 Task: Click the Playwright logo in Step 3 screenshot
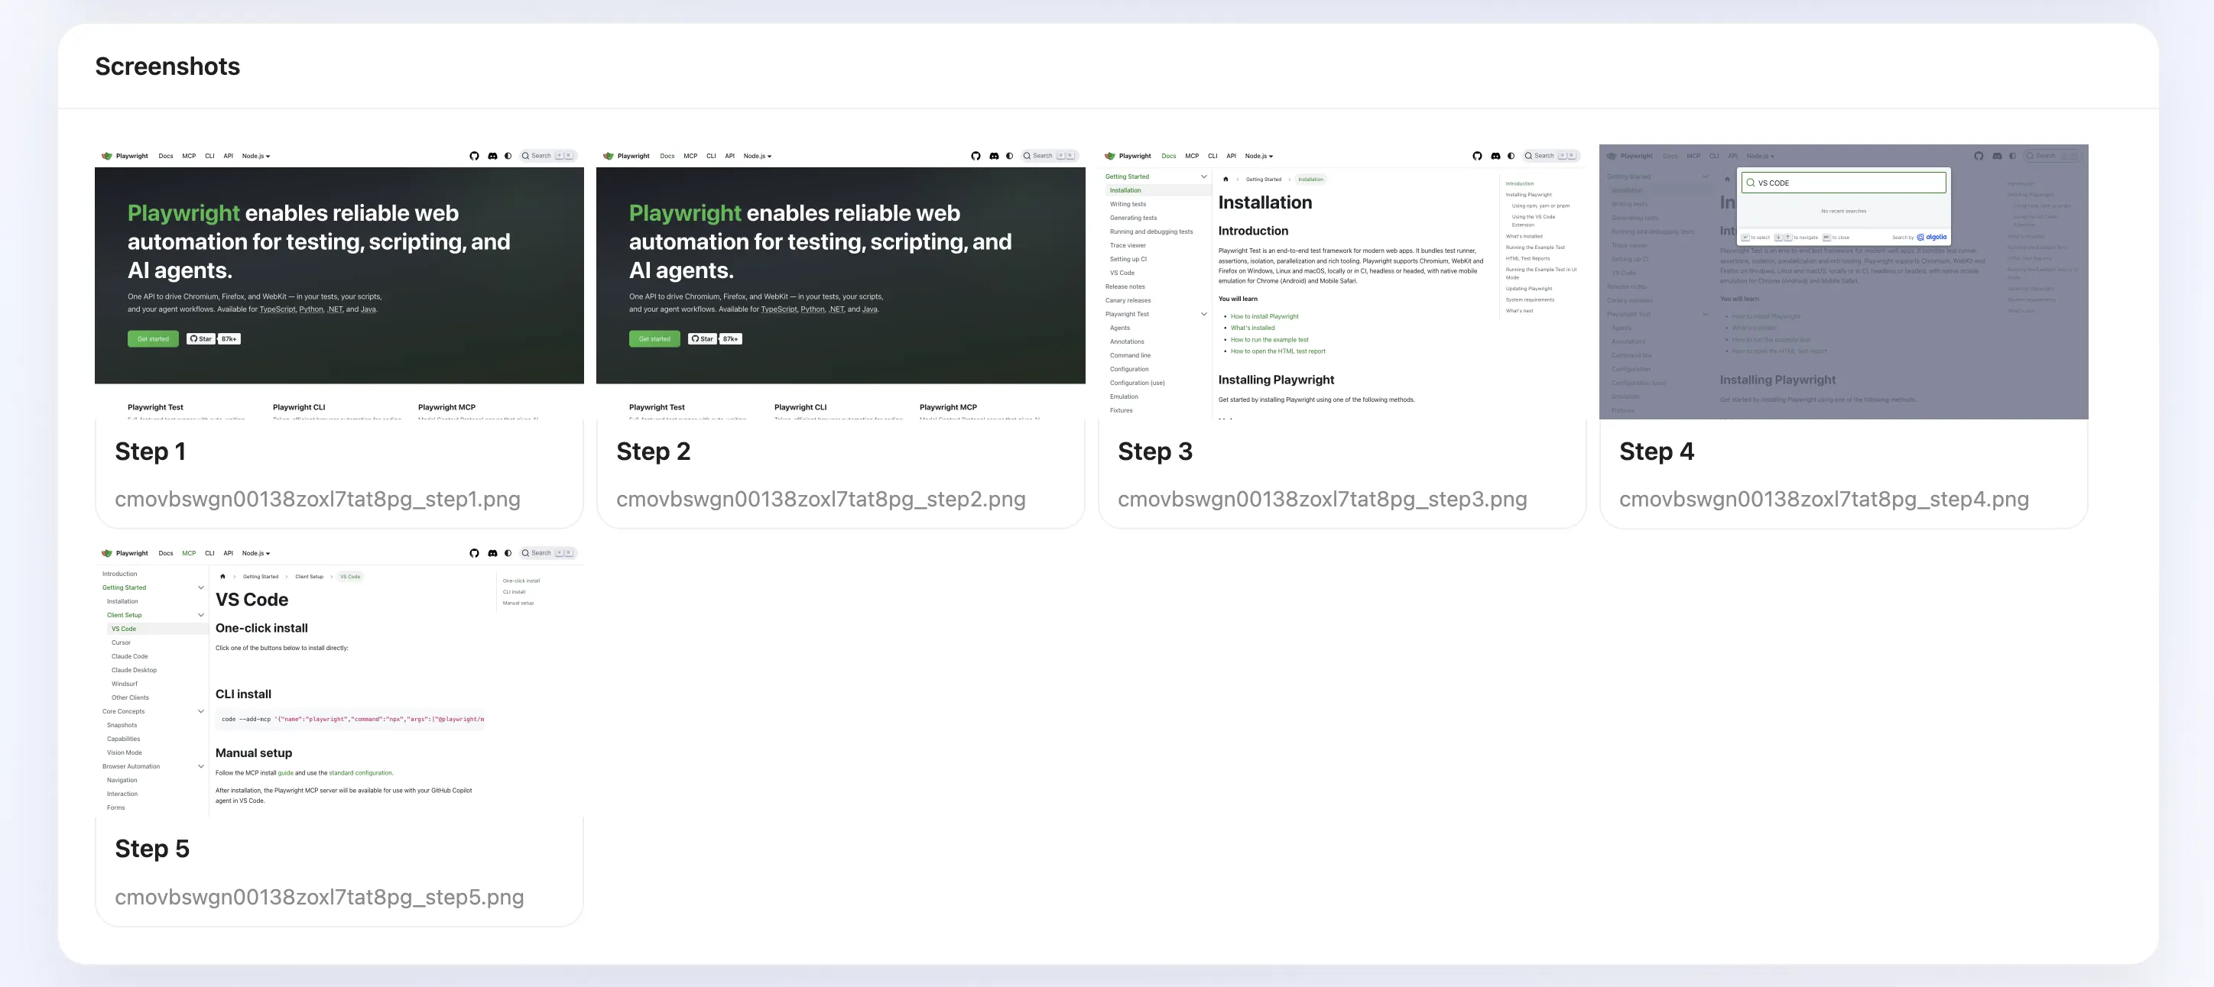point(1109,157)
